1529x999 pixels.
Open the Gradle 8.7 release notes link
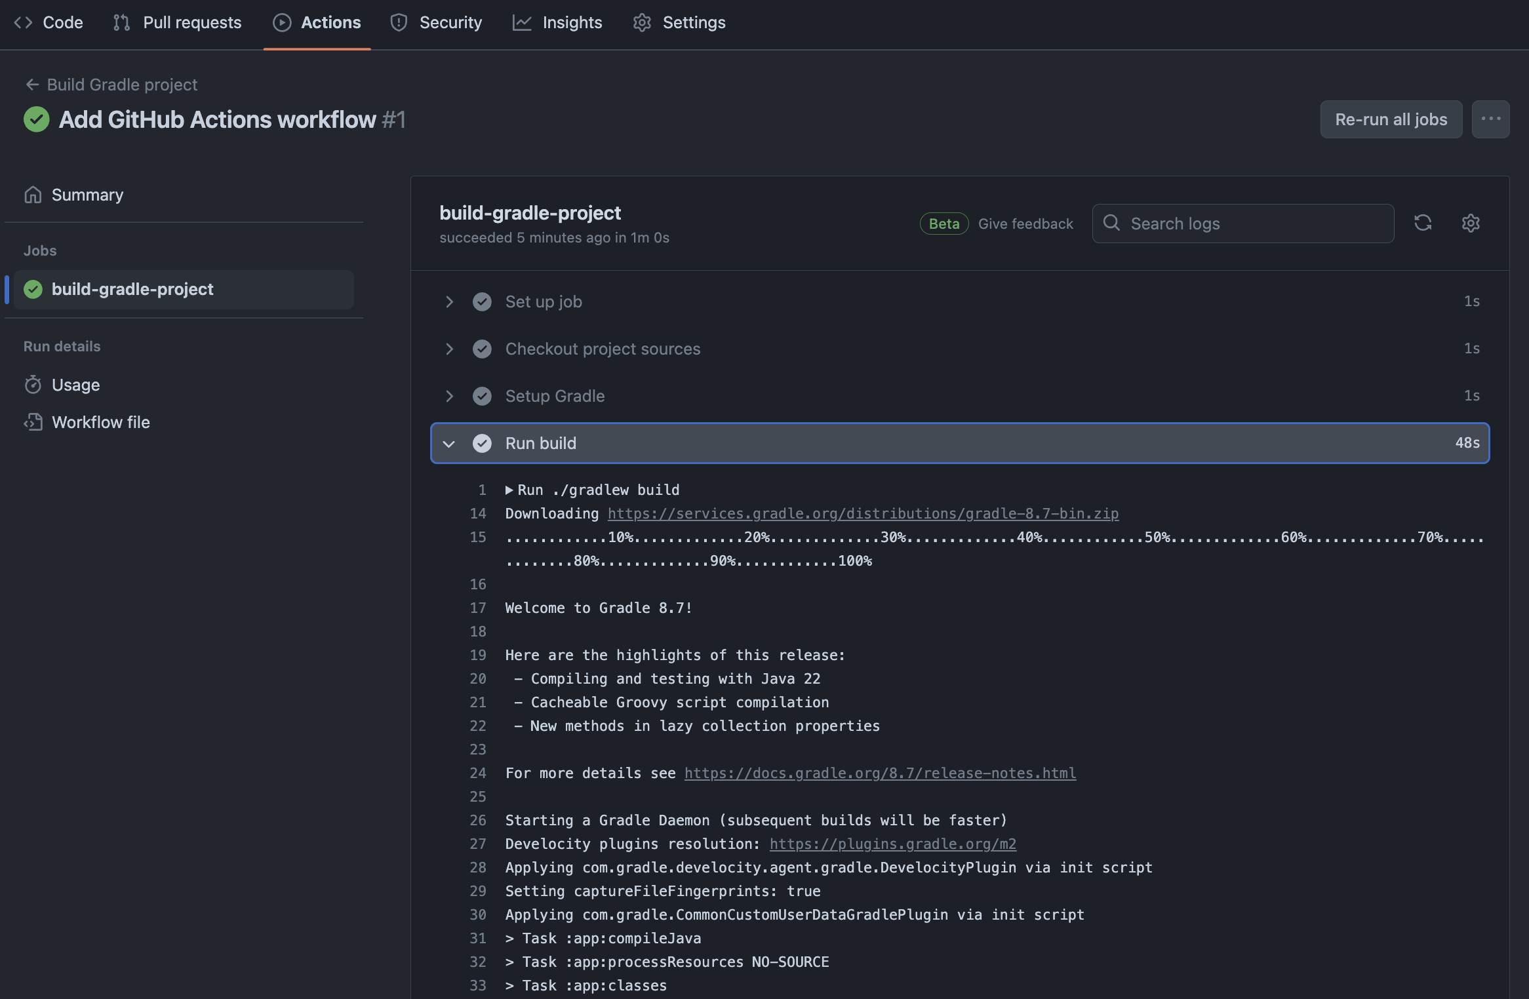click(880, 773)
